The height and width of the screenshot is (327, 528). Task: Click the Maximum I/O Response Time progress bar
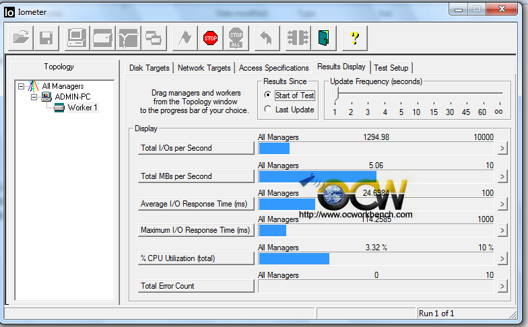click(x=376, y=230)
